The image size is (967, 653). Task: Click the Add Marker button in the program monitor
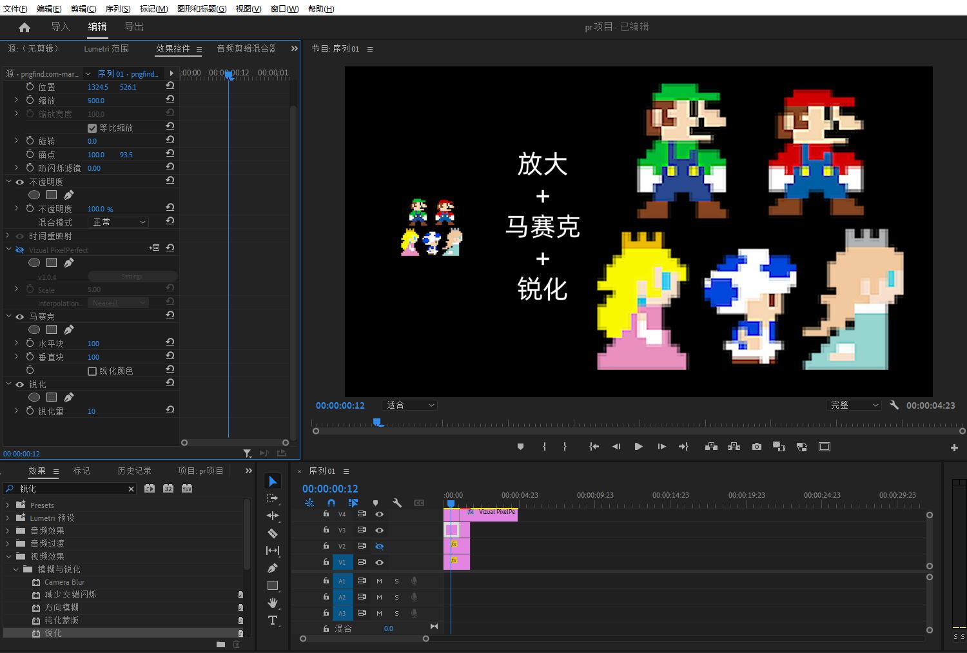click(x=521, y=447)
